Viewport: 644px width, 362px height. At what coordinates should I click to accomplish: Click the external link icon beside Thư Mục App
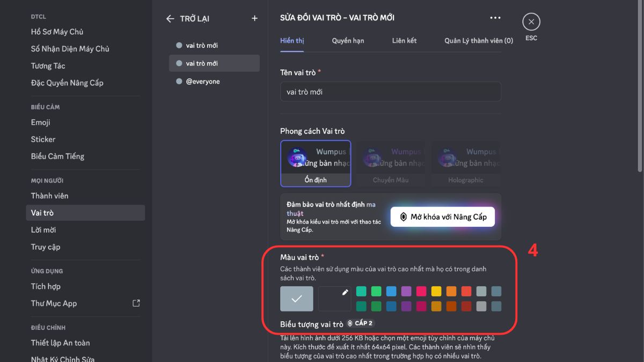pos(136,303)
